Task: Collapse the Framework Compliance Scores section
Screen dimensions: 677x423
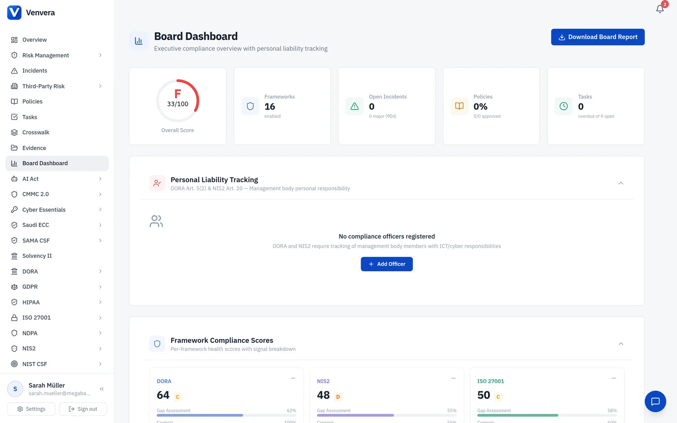Action: coord(621,344)
